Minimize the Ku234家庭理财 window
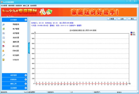139x94 pixels. click(127, 1)
